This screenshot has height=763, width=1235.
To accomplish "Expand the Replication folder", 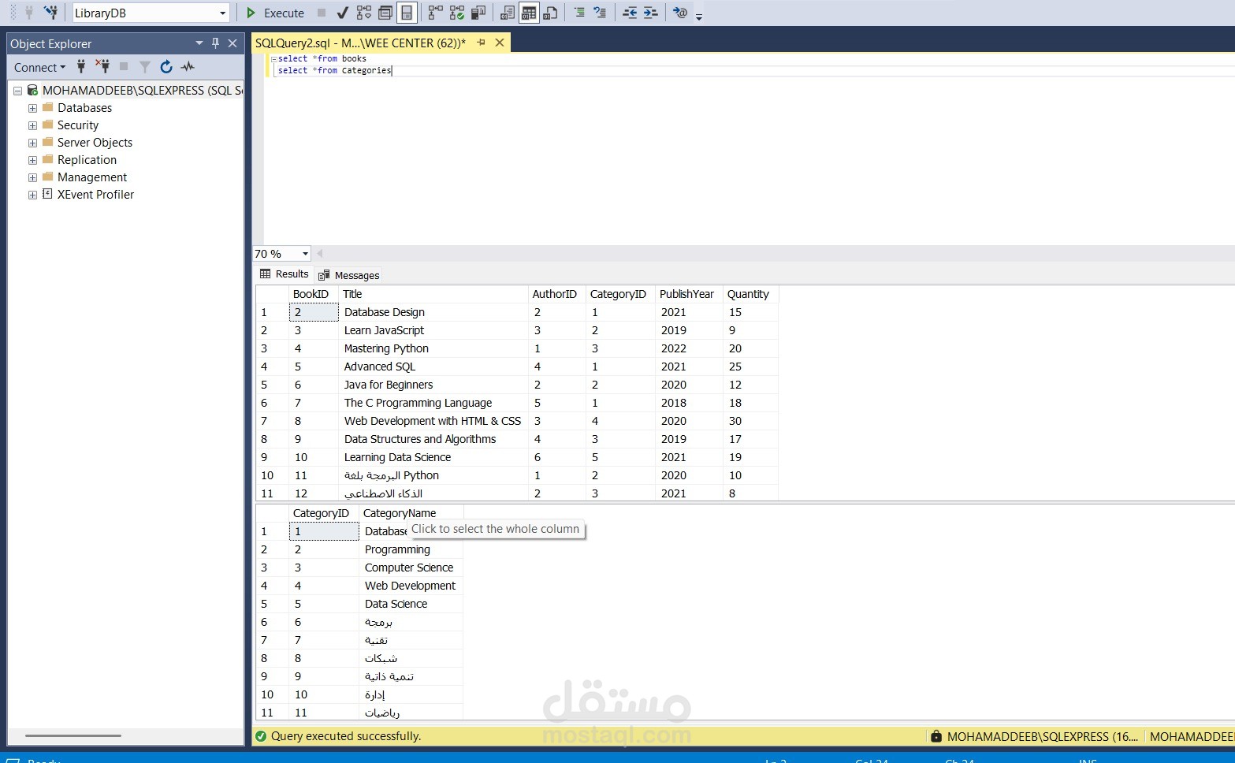I will pos(32,160).
